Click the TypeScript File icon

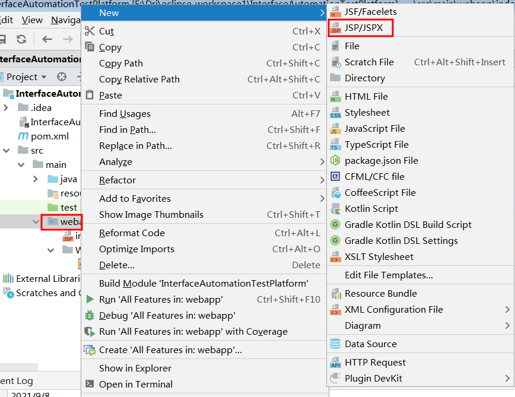coord(335,144)
